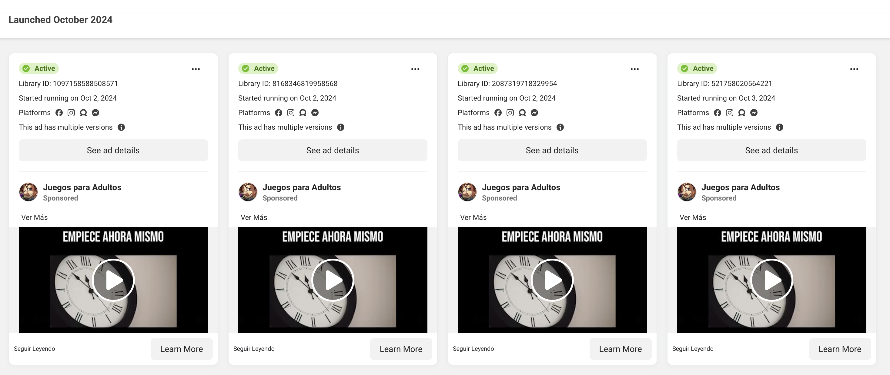Open three-dot menu for ad 521758020564221
The image size is (890, 375).
coord(854,69)
